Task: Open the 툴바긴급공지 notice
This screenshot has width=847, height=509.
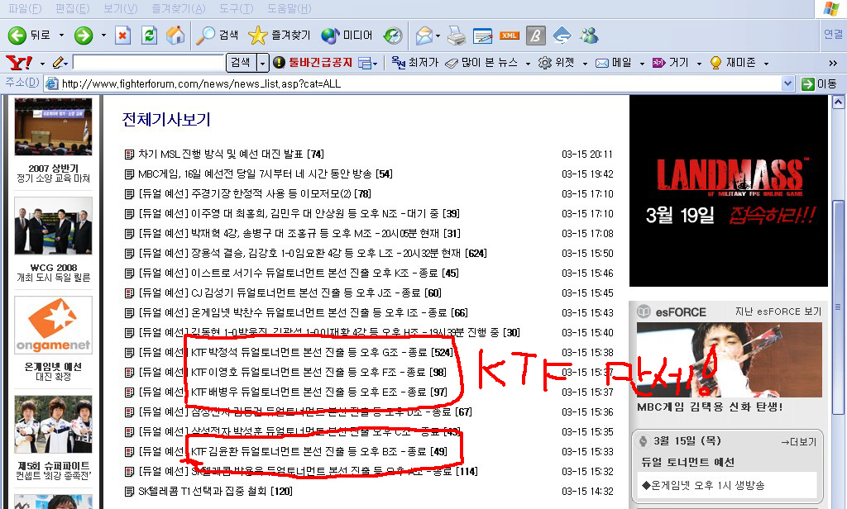Action: click(x=313, y=63)
